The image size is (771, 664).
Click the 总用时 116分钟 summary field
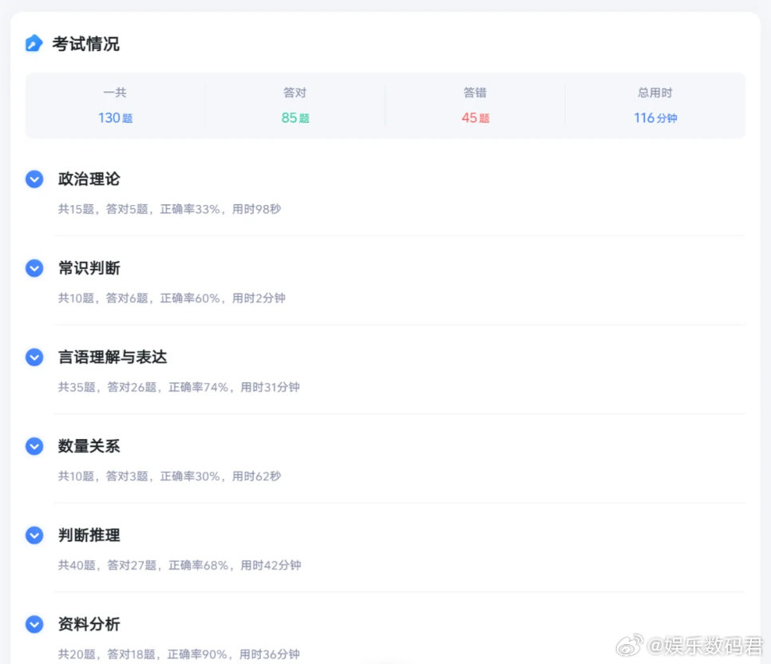click(x=655, y=105)
